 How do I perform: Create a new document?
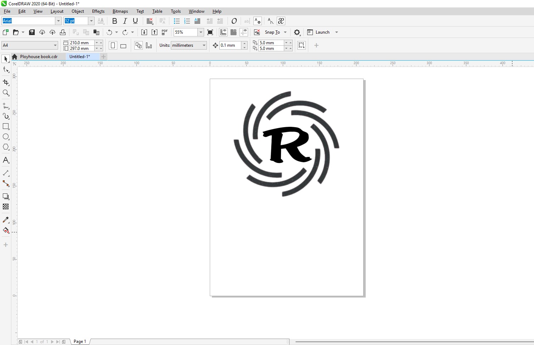tap(5, 32)
